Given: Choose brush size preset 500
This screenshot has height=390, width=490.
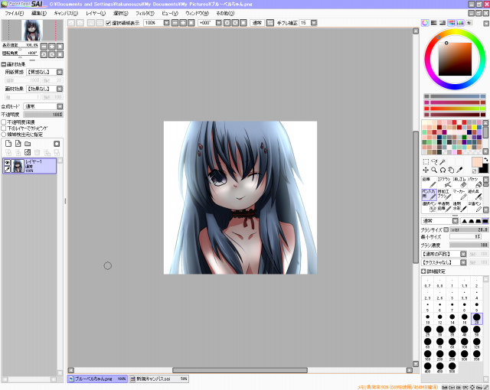Looking at the screenshot, I should (x=452, y=368).
